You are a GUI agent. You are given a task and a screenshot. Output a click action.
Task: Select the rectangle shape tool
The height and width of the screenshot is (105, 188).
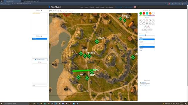(153, 24)
